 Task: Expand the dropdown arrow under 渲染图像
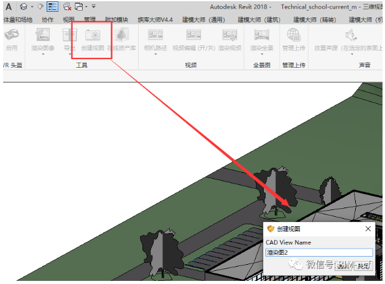click(43, 54)
